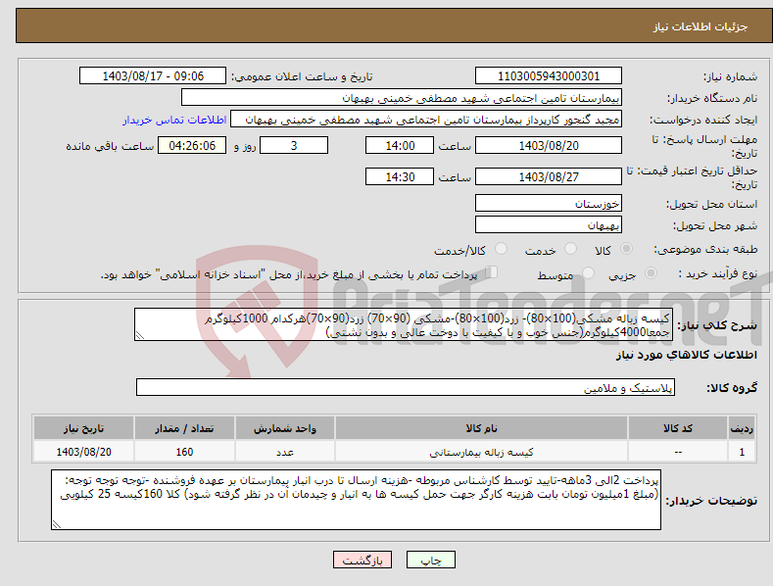Click the چاپ (print) button

[x=430, y=560]
